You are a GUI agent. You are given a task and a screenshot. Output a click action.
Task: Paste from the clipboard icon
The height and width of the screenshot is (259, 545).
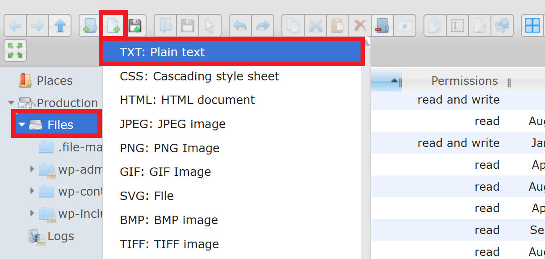(x=337, y=25)
